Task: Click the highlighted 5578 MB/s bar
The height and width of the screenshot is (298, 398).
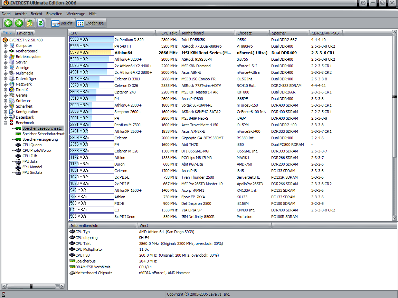Action: (x=91, y=52)
